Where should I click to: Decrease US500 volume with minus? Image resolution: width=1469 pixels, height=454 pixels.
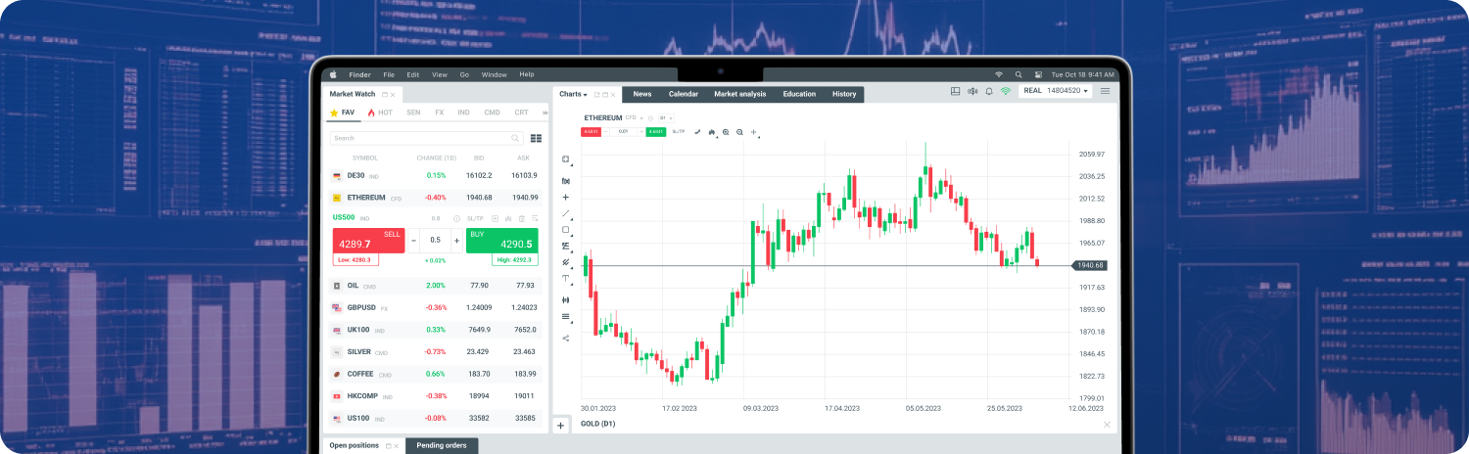(413, 240)
